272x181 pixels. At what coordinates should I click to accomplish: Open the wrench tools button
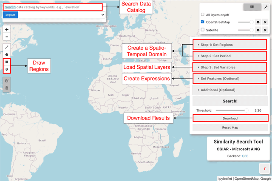pyautogui.click(x=266, y=7)
